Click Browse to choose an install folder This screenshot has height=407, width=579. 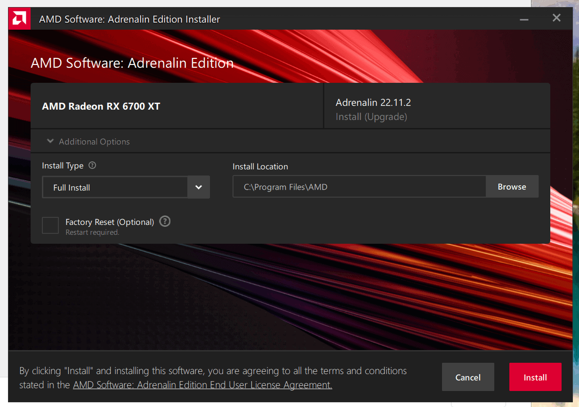pyautogui.click(x=512, y=186)
